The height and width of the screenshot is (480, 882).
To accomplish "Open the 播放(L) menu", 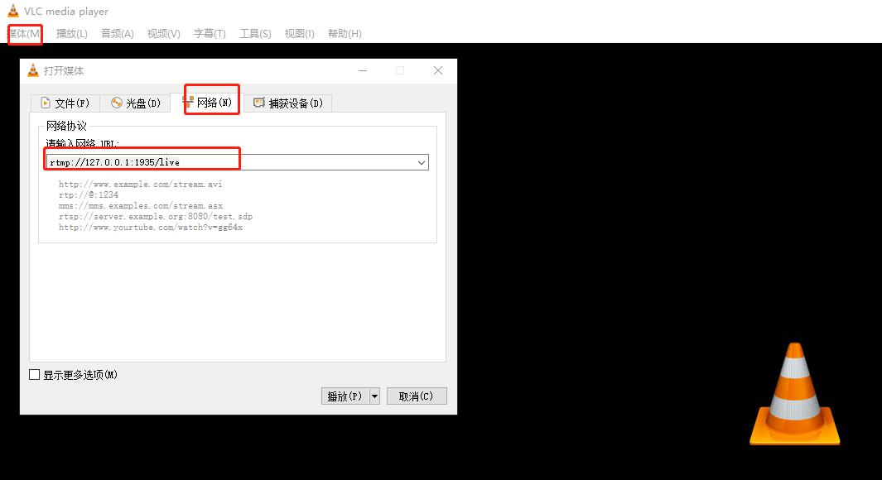I will (x=71, y=34).
